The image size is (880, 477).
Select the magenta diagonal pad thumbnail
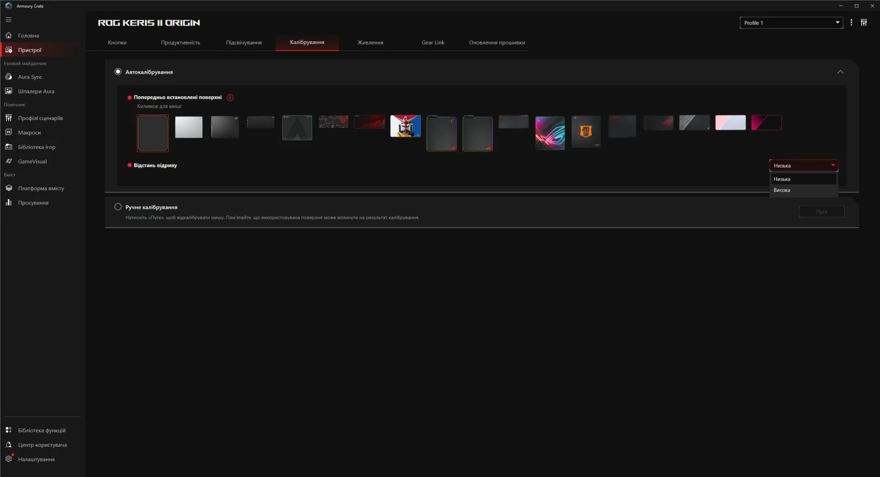point(766,122)
